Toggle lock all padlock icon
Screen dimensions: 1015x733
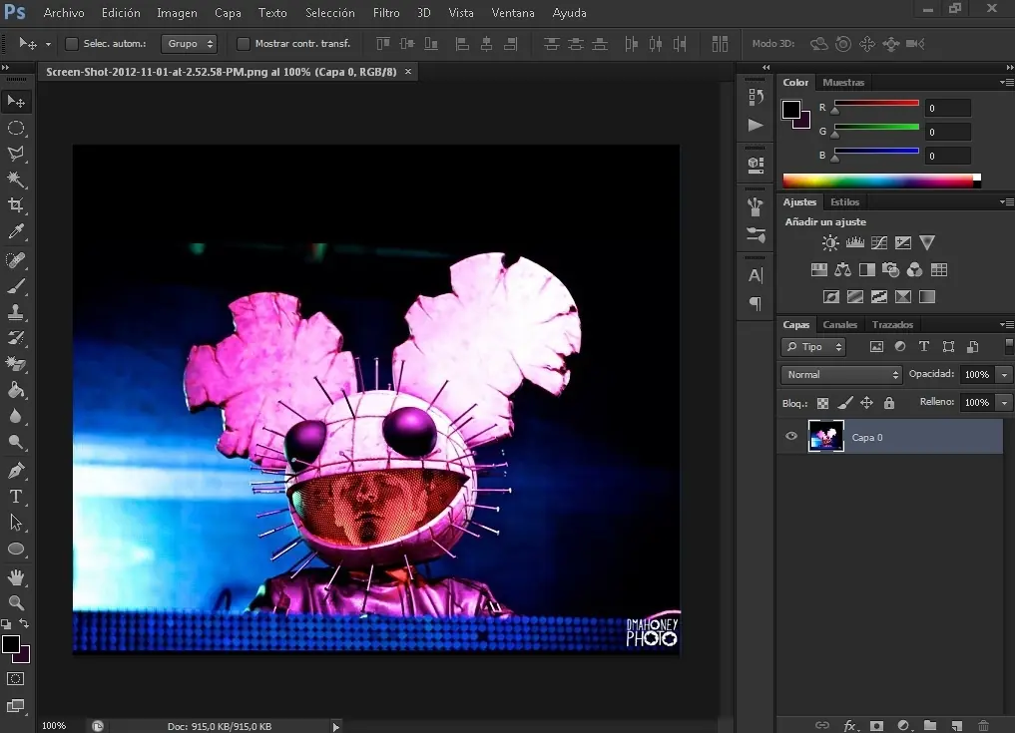pyautogui.click(x=889, y=403)
